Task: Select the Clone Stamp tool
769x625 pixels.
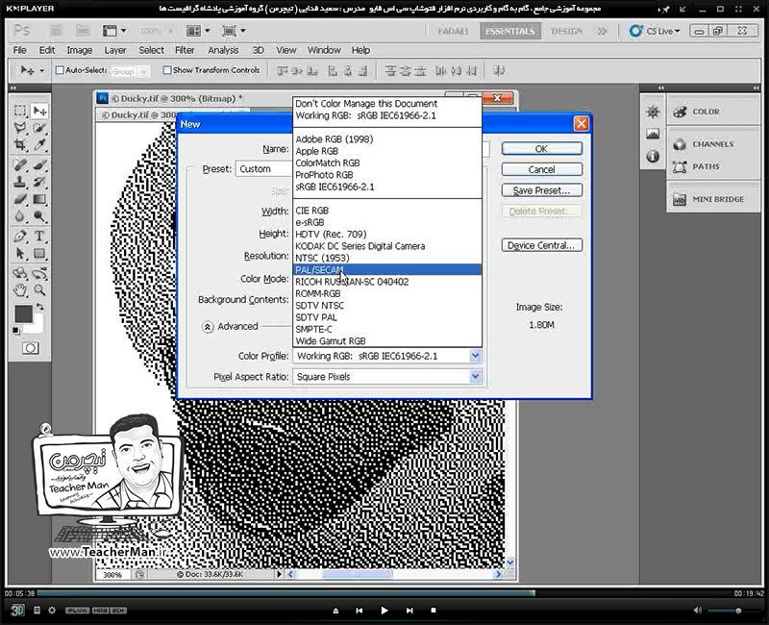Action: tap(19, 182)
